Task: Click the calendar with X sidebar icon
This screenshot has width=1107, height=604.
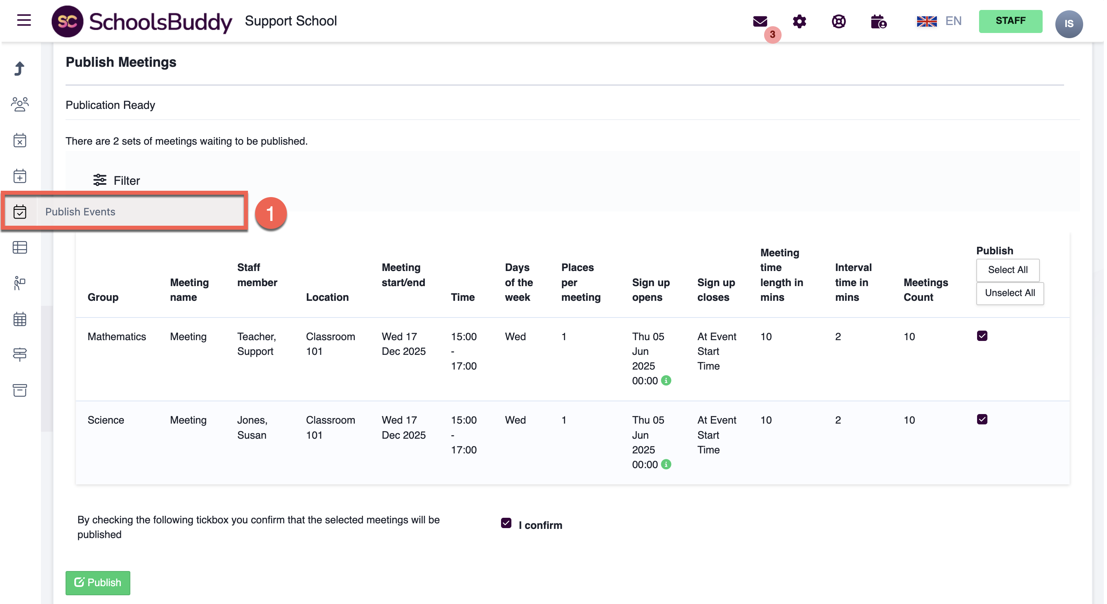Action: point(20,140)
